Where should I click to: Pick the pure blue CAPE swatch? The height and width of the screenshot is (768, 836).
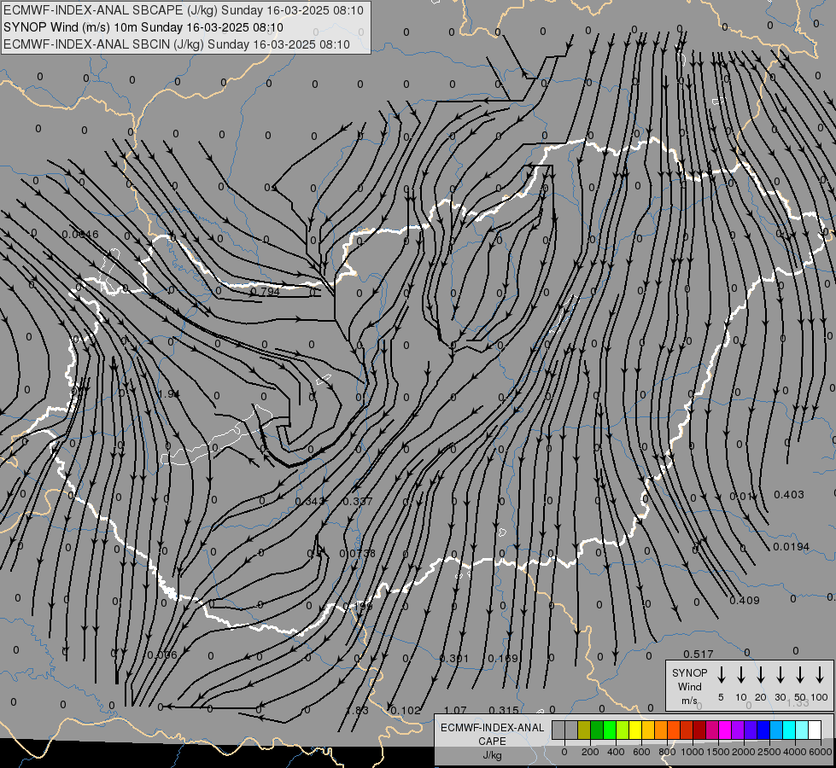(x=763, y=730)
